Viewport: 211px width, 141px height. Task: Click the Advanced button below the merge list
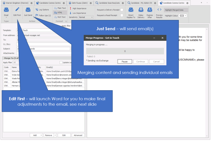(x=78, y=135)
